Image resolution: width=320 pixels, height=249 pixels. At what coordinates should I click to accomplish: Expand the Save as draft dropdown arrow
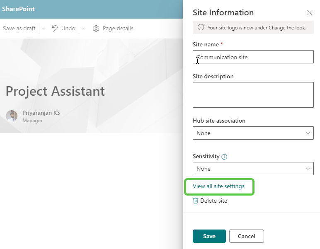click(43, 29)
